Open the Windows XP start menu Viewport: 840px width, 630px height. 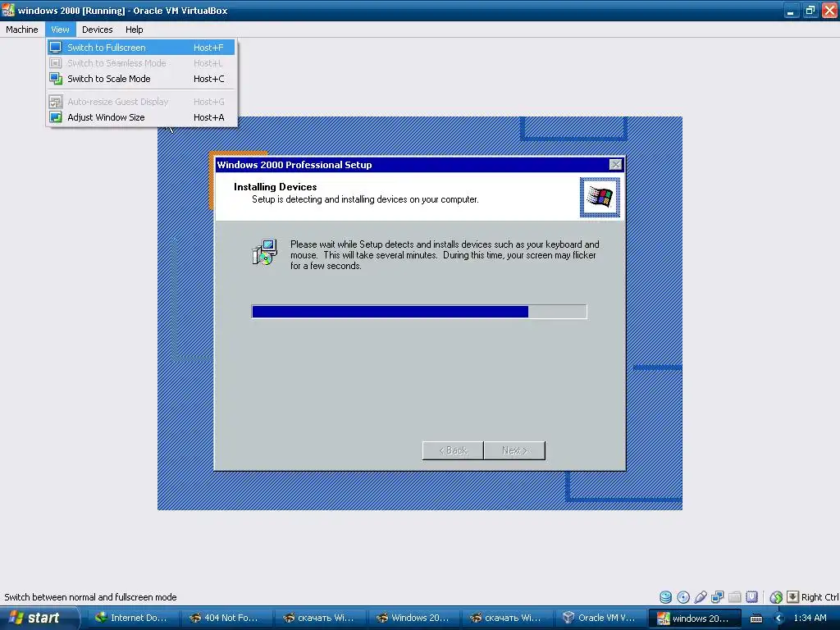[x=39, y=618]
